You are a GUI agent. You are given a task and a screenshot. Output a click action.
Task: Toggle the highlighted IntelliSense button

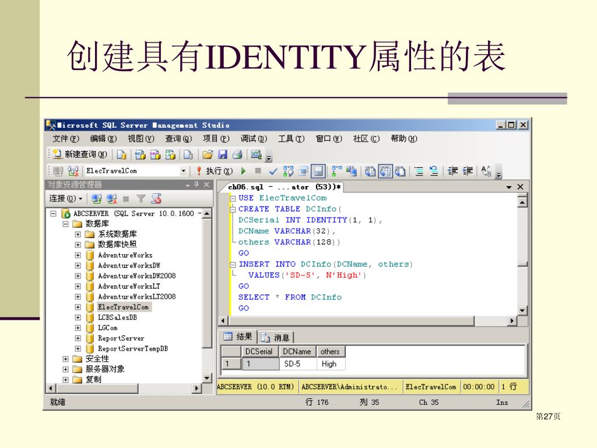tap(318, 171)
